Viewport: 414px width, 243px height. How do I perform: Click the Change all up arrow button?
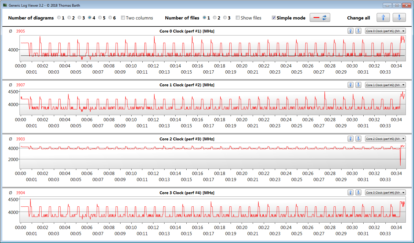pyautogui.click(x=383, y=18)
